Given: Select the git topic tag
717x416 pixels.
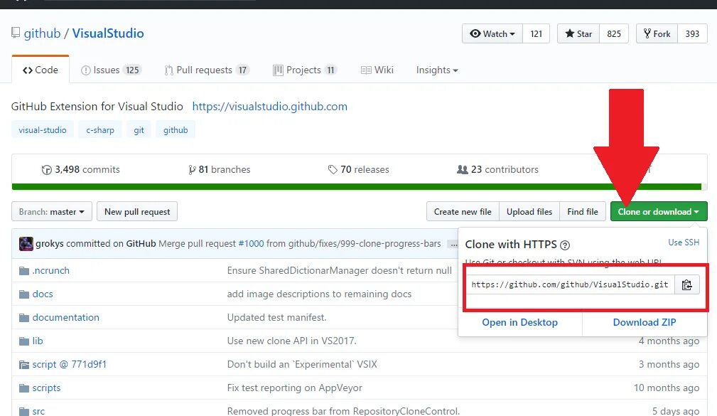Looking at the screenshot, I should tap(139, 130).
